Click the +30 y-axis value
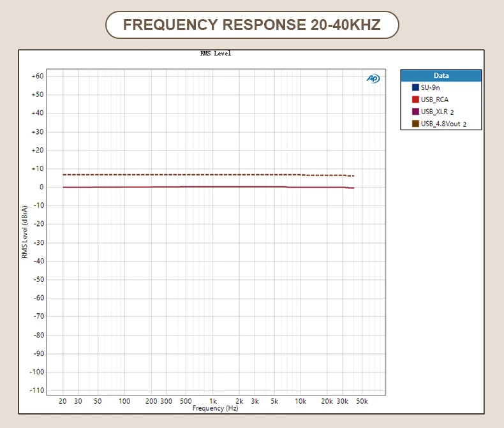Screen dimensions: 504x428 pyautogui.click(x=37, y=132)
